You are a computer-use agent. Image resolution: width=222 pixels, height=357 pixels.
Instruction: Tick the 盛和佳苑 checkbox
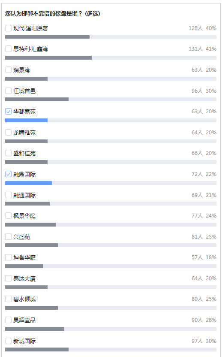8,153
